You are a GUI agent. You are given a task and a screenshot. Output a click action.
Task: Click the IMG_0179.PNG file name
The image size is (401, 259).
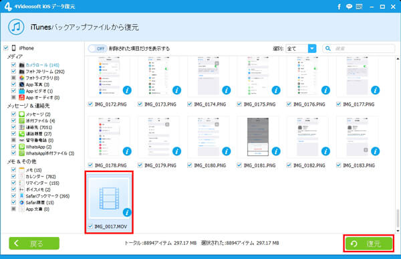pyautogui.click(x=160, y=165)
